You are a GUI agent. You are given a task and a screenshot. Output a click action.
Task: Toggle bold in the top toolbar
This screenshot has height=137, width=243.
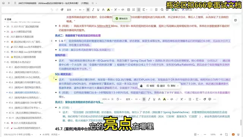coord(88,10)
